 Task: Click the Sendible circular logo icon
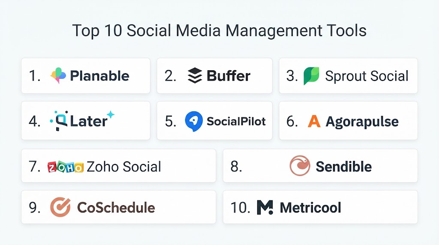click(300, 166)
